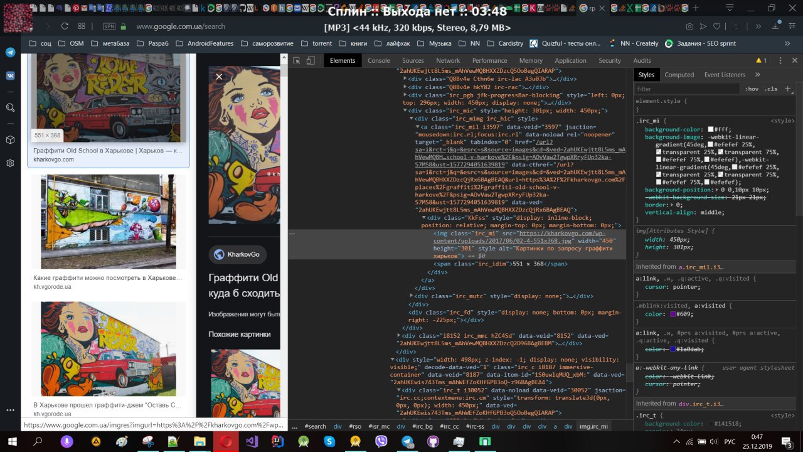Switch to the Application tab
This screenshot has width=803, height=452.
(570, 61)
